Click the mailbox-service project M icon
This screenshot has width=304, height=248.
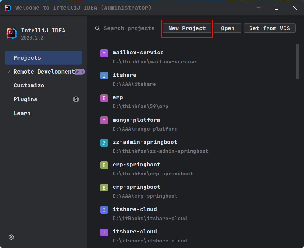tap(104, 53)
